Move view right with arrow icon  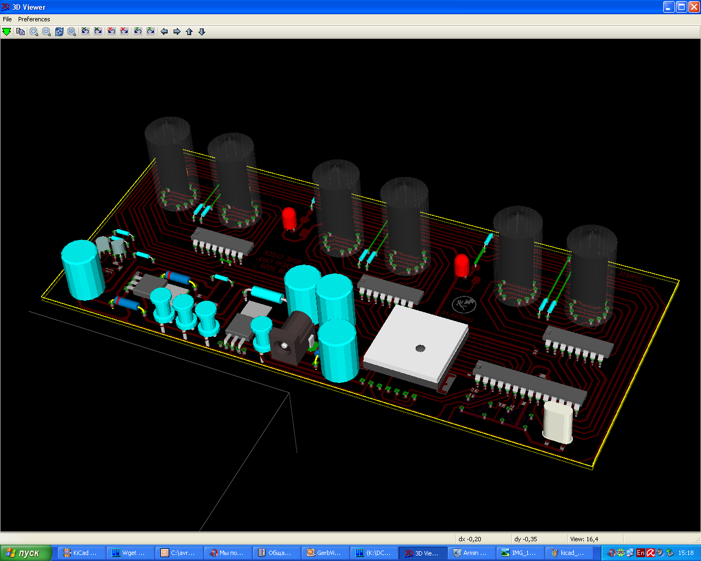click(x=176, y=32)
